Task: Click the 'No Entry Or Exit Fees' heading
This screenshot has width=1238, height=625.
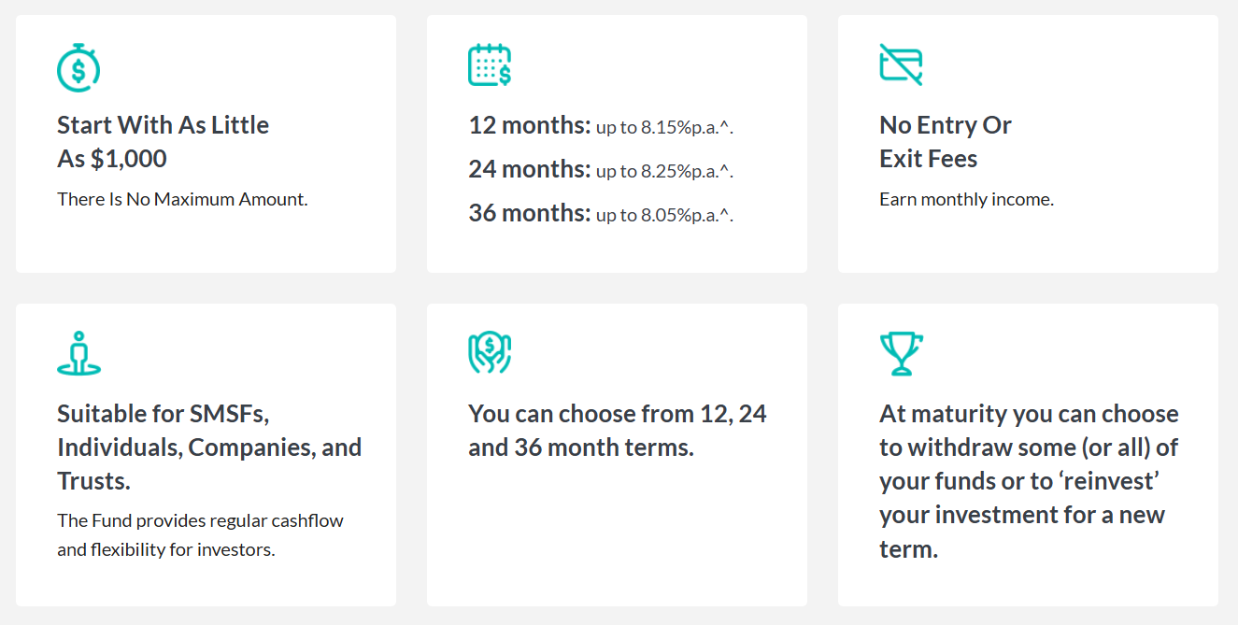Action: tap(946, 142)
